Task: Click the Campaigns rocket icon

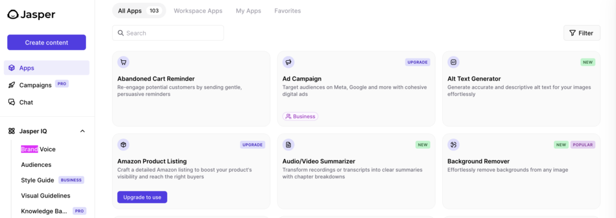Action: pyautogui.click(x=12, y=85)
